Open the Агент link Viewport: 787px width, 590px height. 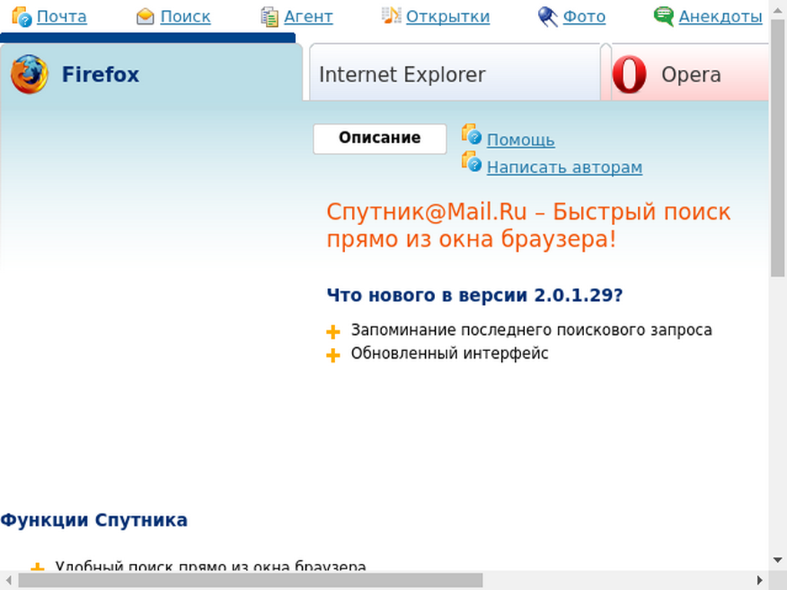[308, 17]
